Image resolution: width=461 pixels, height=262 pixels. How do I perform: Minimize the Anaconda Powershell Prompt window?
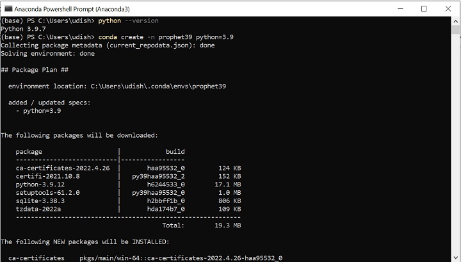(400, 9)
